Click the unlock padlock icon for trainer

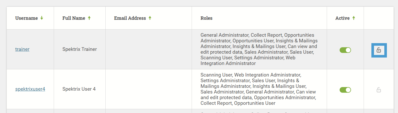click(379, 50)
